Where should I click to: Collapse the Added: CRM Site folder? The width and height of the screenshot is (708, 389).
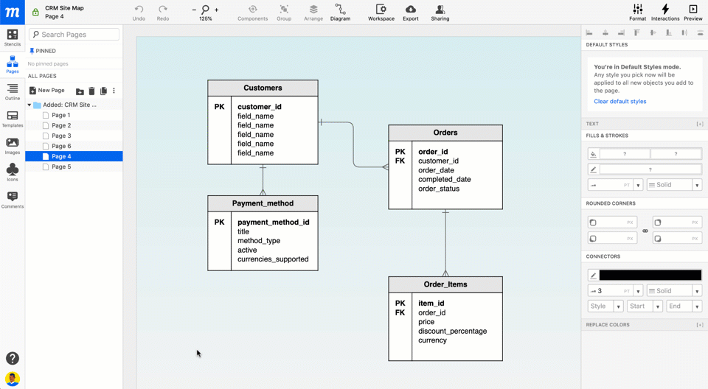pos(29,105)
